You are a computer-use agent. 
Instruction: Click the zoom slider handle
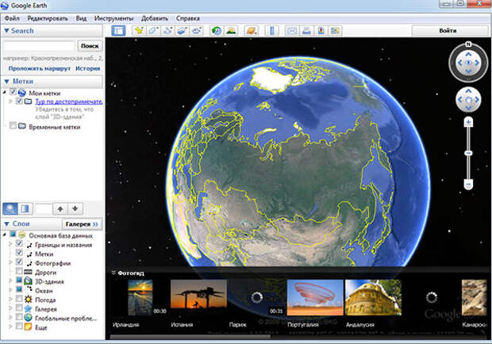click(x=468, y=153)
